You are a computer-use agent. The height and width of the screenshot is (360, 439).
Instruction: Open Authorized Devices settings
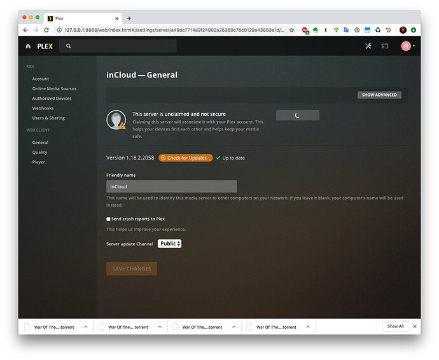[52, 98]
